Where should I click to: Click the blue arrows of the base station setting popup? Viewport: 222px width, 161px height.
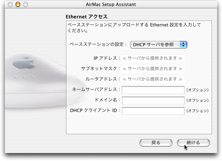[x=183, y=45]
